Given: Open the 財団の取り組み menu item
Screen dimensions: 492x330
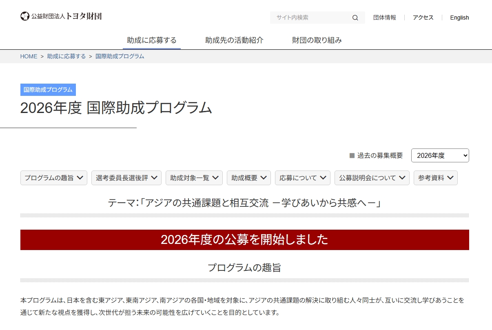Looking at the screenshot, I should coord(317,40).
